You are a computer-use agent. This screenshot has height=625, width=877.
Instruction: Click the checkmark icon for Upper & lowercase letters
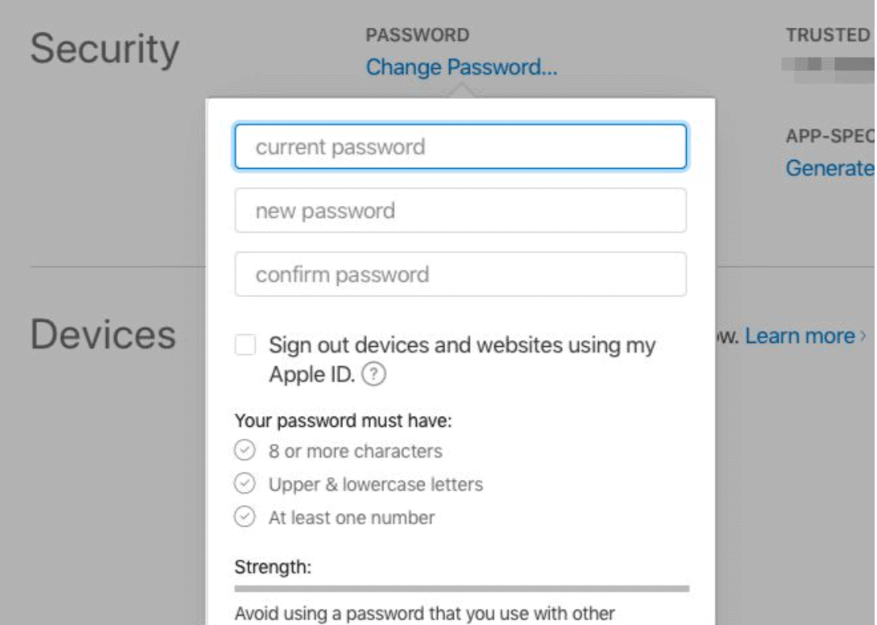pos(245,483)
